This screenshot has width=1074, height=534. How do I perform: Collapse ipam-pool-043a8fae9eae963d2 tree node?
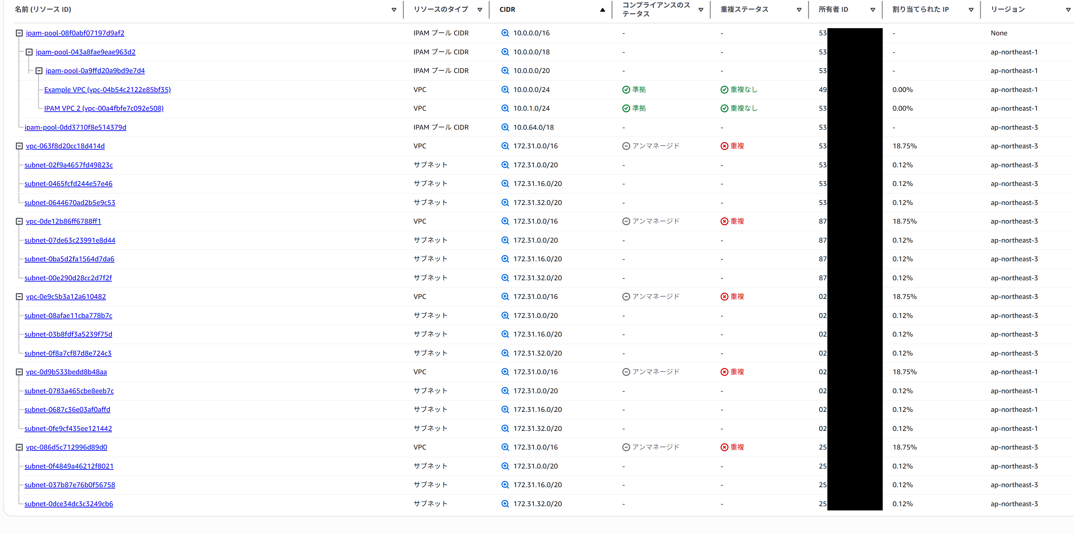(29, 52)
